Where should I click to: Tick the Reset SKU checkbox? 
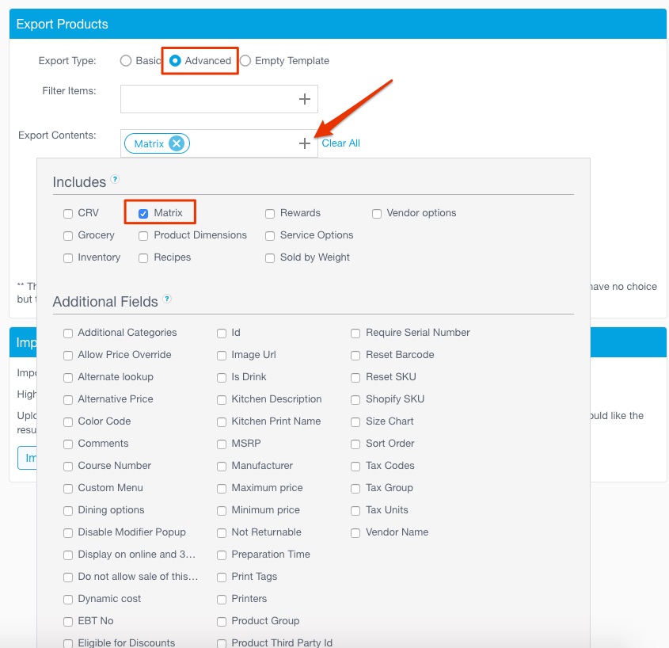tap(355, 377)
